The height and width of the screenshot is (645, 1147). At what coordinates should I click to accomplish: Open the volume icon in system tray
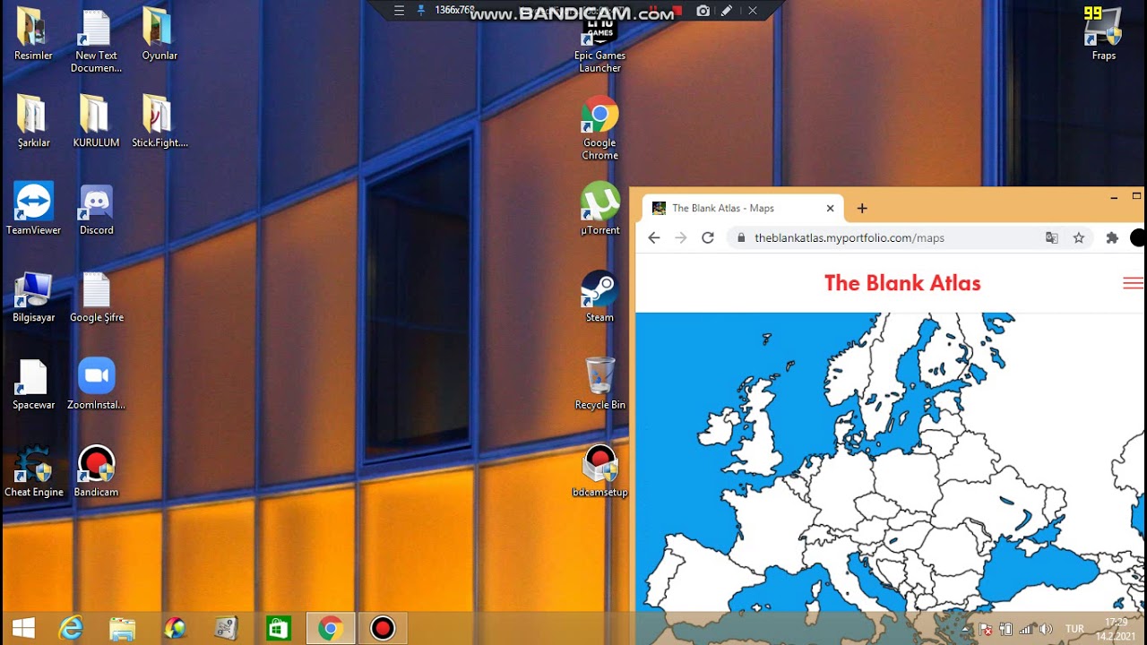click(1046, 629)
